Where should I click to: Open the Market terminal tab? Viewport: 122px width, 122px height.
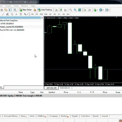click(65, 116)
